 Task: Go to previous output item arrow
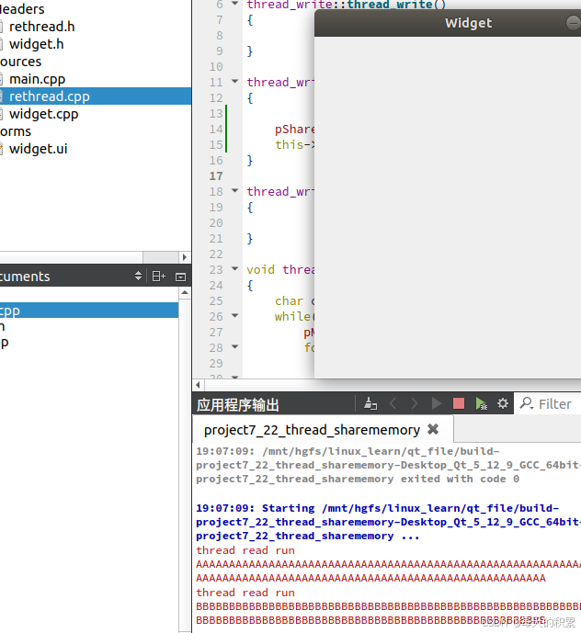(x=393, y=403)
